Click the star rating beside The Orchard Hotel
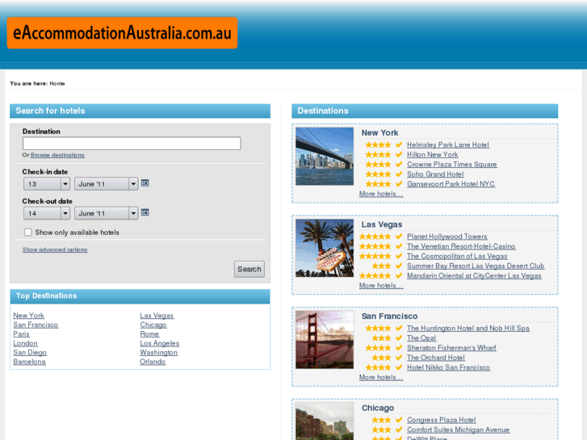This screenshot has width=587, height=440. 381,358
